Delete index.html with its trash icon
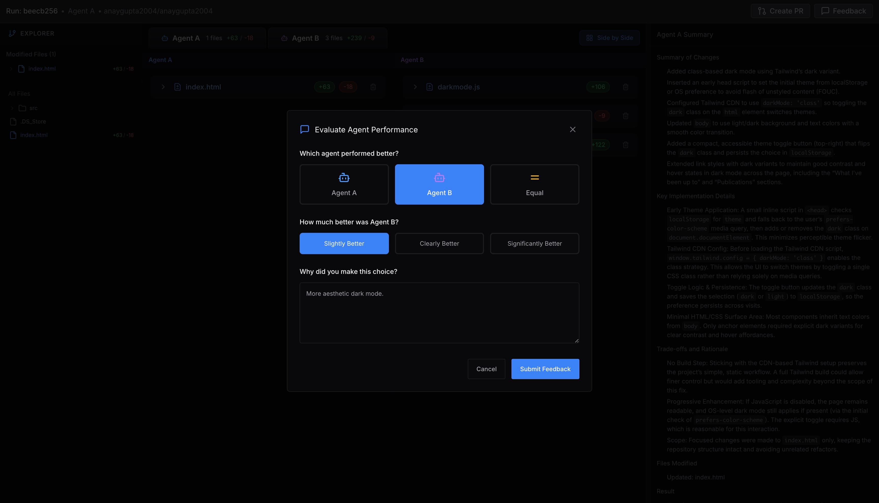Screen dimensions: 879x503 tap(373, 87)
